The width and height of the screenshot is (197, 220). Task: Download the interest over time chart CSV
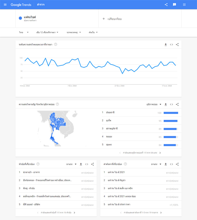click(166, 45)
